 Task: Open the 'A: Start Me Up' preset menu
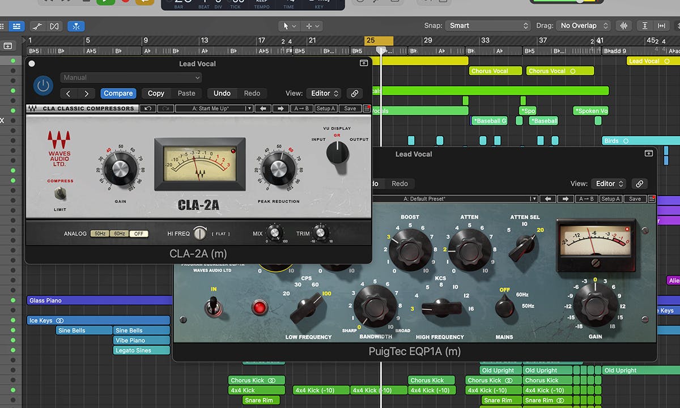(x=214, y=108)
